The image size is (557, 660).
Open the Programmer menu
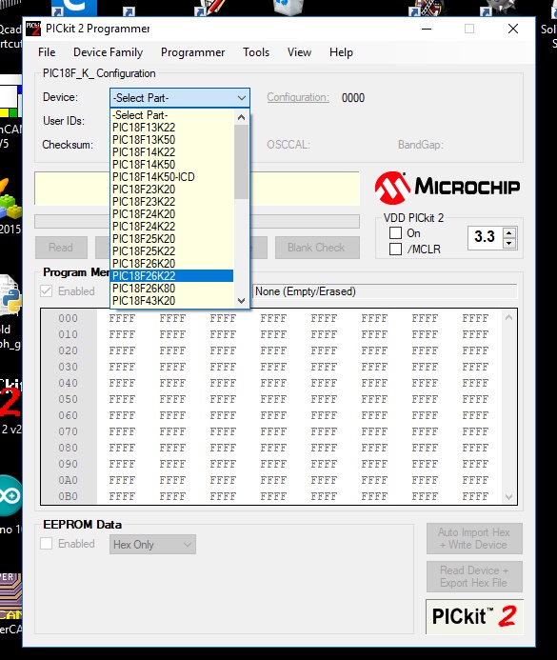pos(192,52)
